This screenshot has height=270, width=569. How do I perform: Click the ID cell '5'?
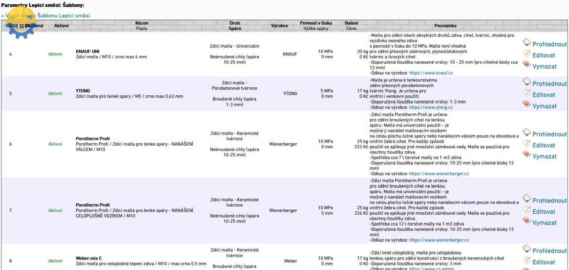[11, 94]
